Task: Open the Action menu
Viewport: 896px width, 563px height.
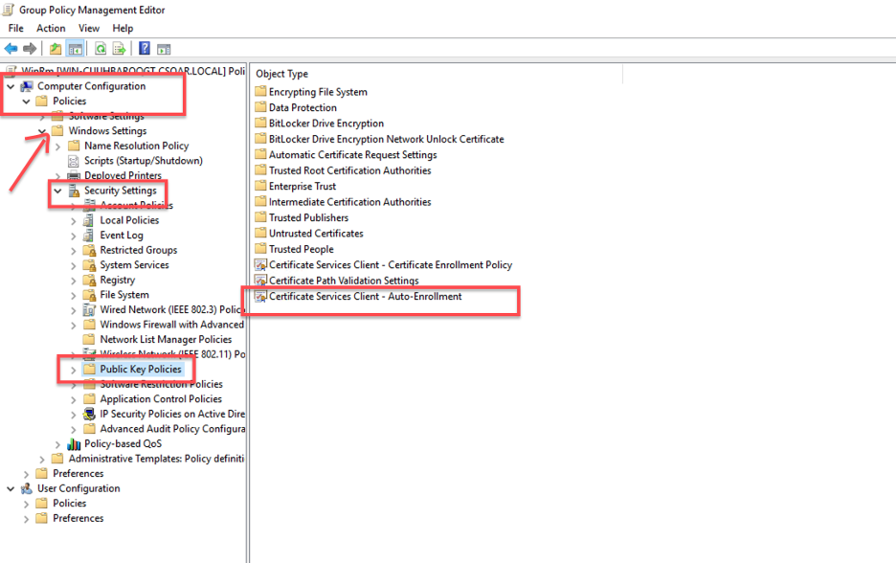Action: click(x=51, y=28)
